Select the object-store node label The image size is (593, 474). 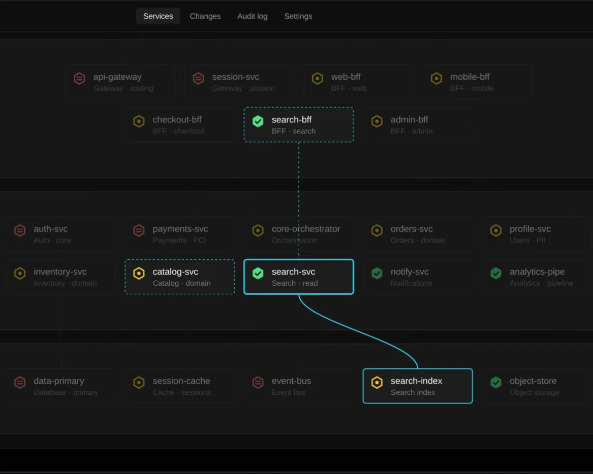point(533,381)
